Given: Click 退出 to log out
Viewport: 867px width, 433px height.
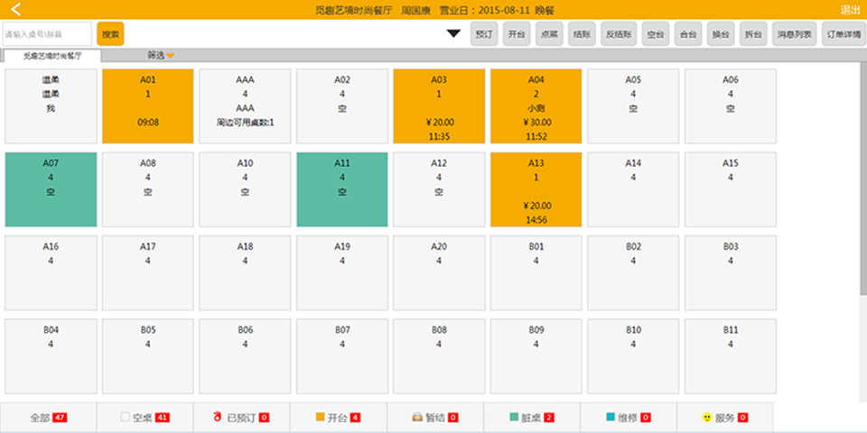Looking at the screenshot, I should (850, 9).
